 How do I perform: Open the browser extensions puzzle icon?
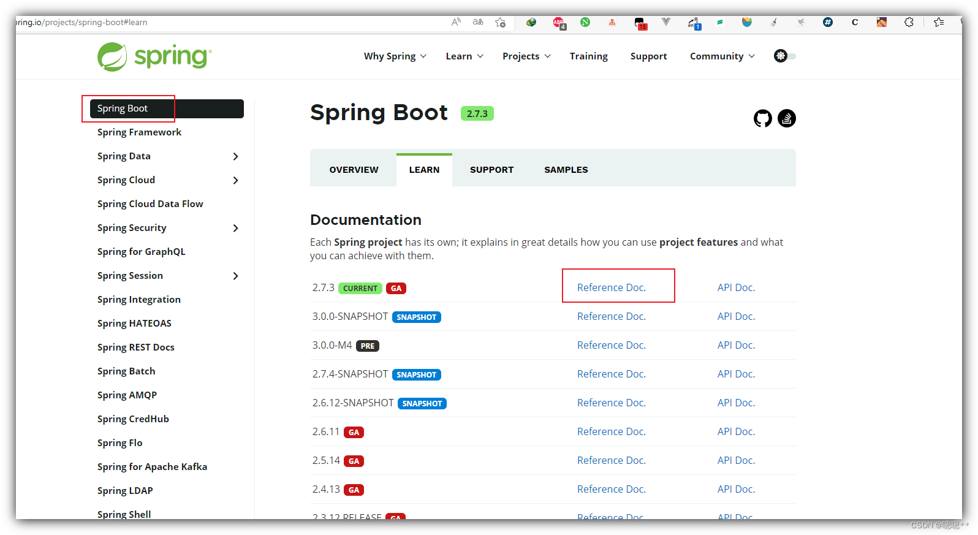(x=909, y=22)
